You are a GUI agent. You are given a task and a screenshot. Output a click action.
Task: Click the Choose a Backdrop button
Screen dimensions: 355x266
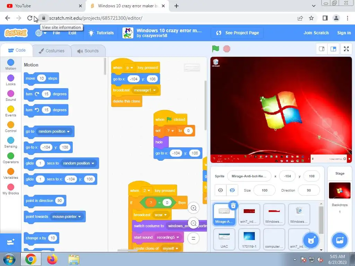pos(340,240)
